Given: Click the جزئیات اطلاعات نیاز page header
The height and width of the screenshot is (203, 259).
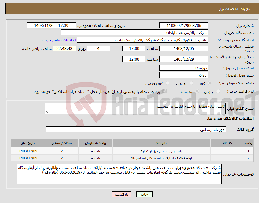Looking at the screenshot, I should click(x=235, y=9).
